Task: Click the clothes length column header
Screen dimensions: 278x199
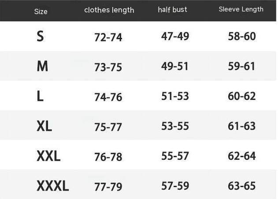Action: point(109,10)
